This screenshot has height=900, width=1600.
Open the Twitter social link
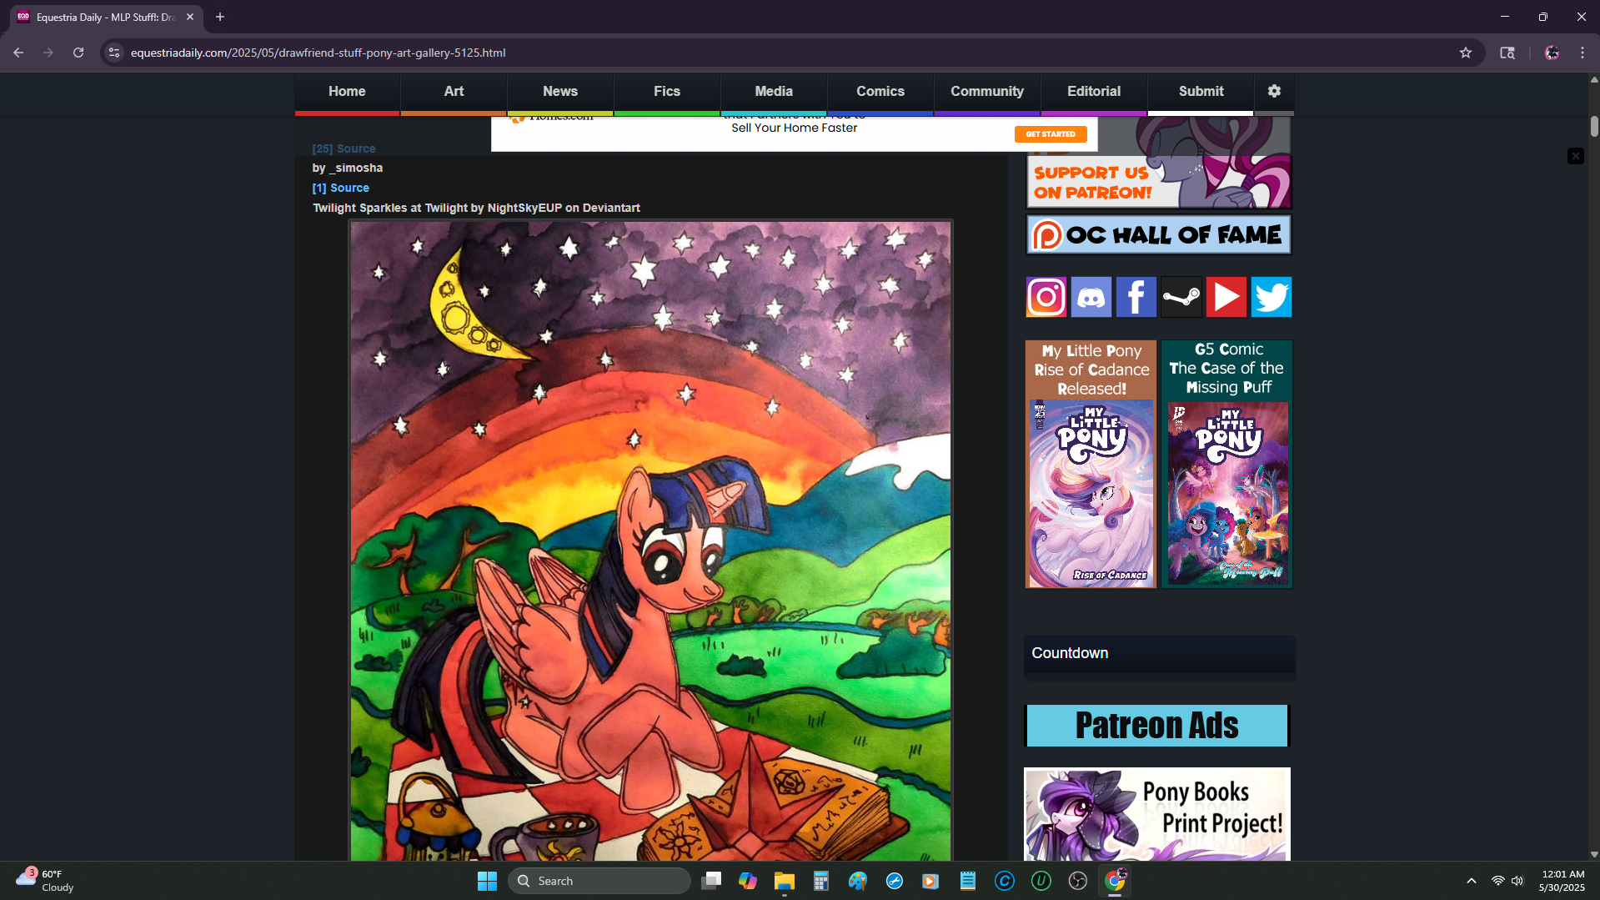[1271, 297]
